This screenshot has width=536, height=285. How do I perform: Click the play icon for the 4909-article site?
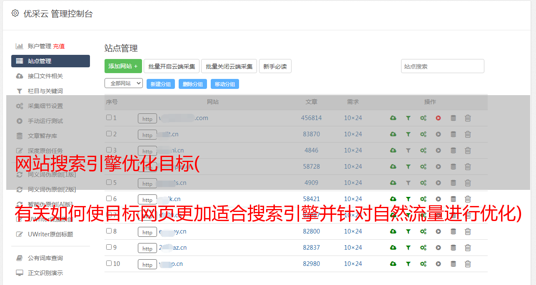[x=438, y=183]
